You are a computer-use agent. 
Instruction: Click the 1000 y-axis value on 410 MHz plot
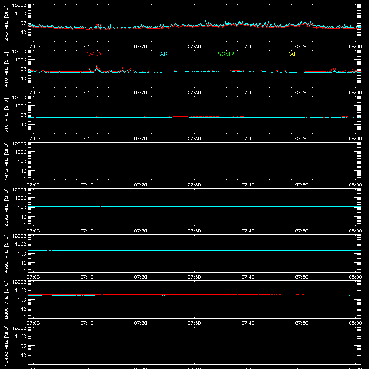pyautogui.click(x=20, y=60)
